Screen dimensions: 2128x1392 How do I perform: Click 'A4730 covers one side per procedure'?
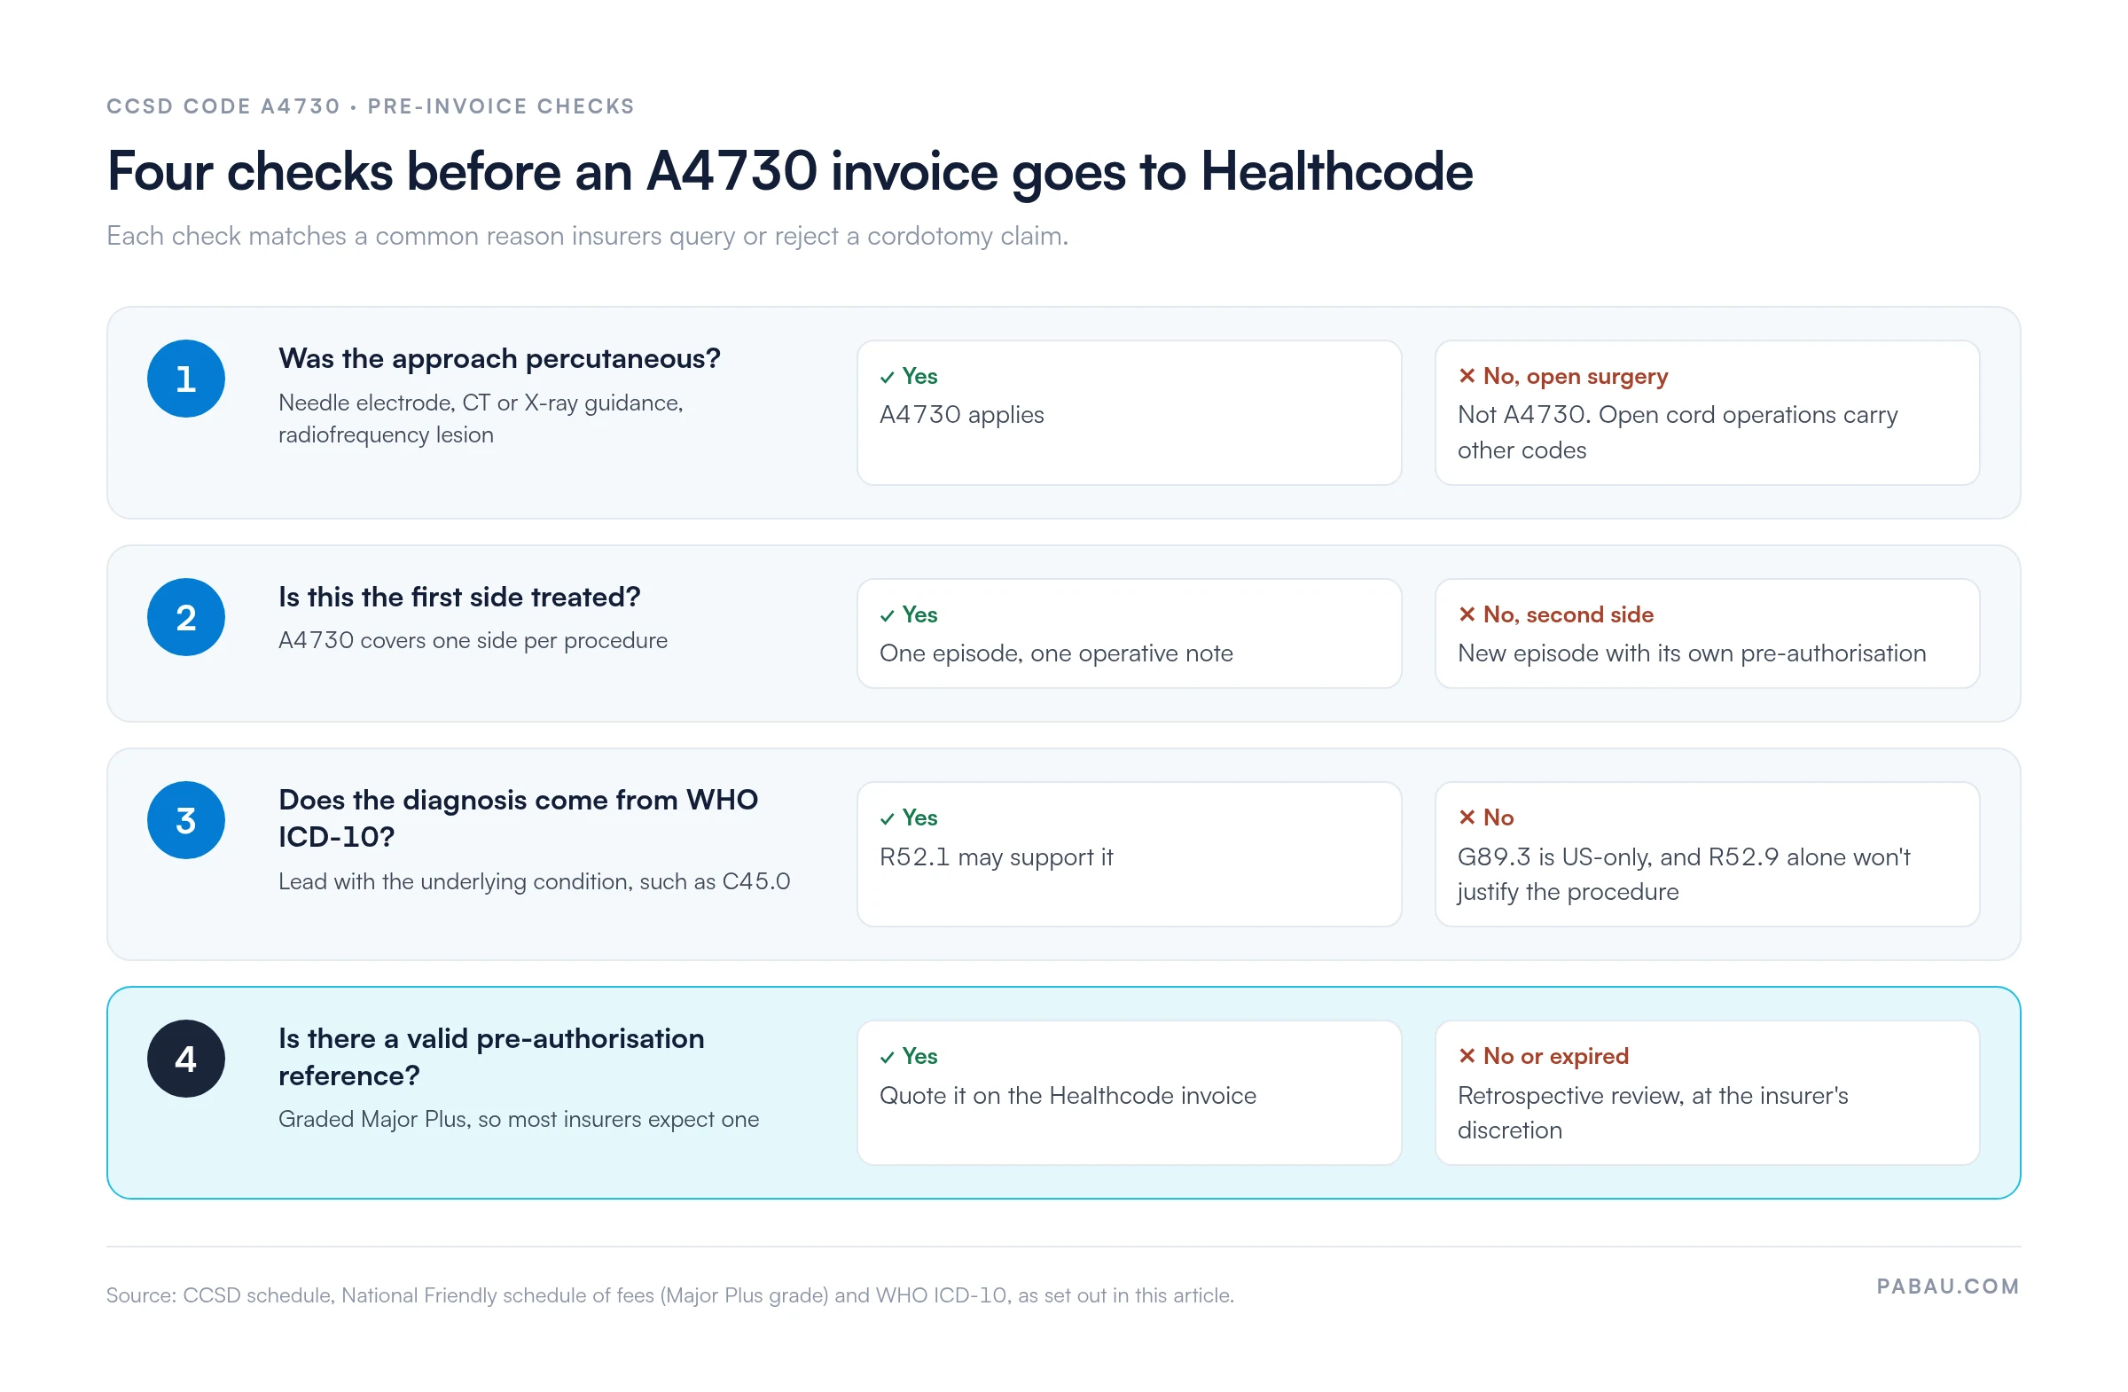pos(473,641)
